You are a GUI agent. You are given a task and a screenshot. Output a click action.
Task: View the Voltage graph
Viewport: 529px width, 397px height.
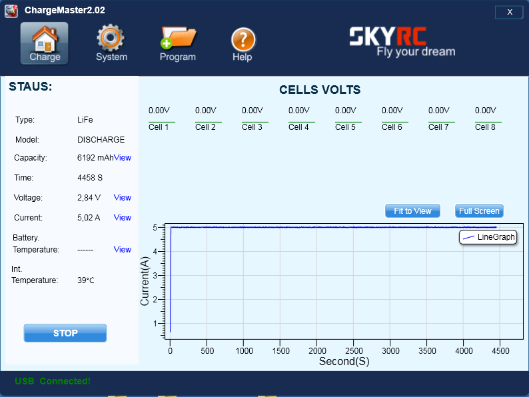tap(123, 198)
